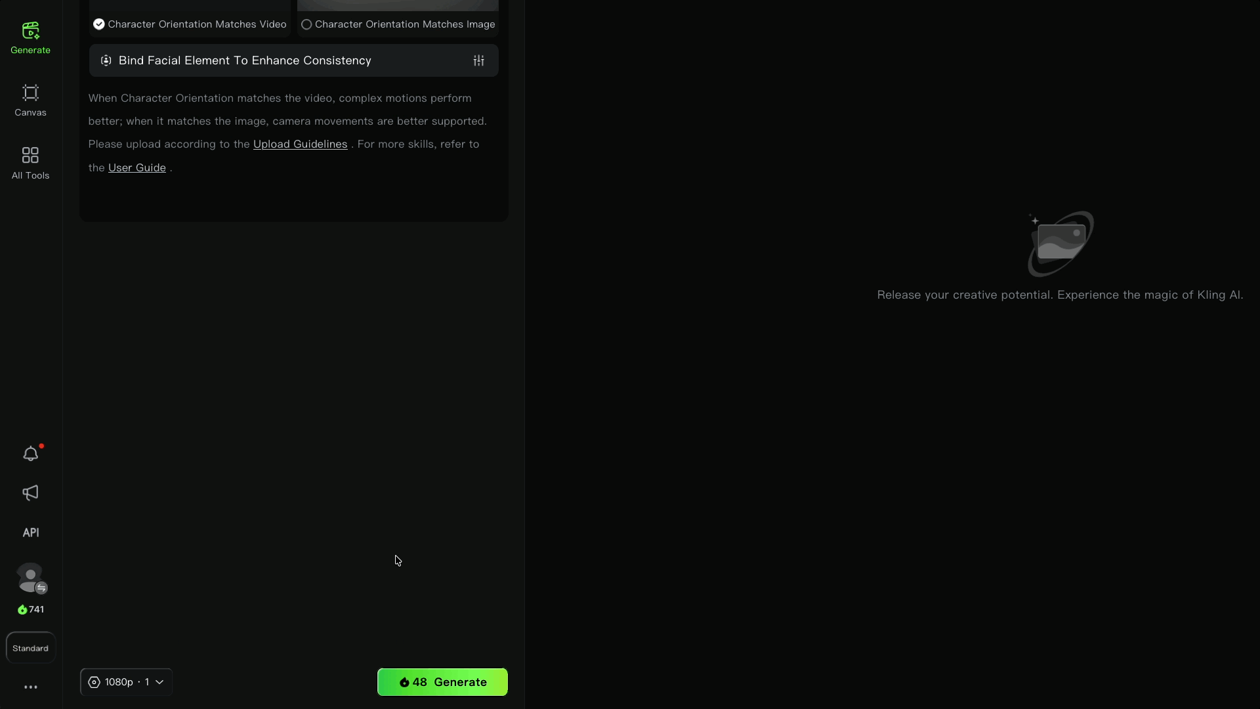1260x709 pixels.
Task: View the 741 credits balance
Action: [31, 610]
